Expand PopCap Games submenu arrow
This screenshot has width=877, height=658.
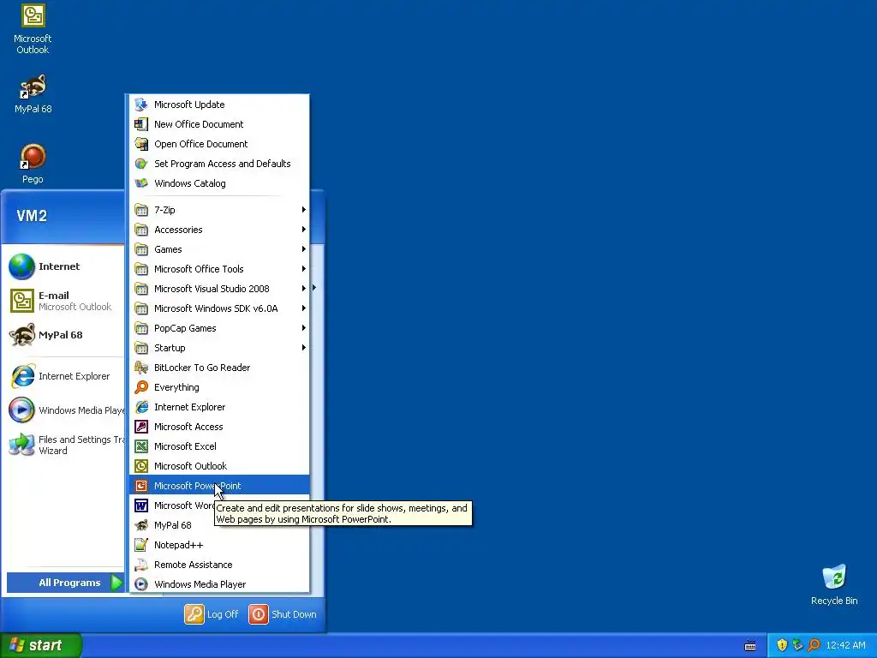(304, 328)
